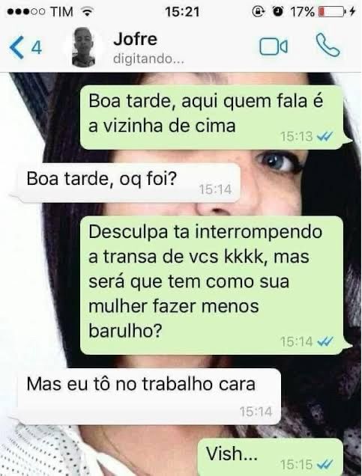Select the 'Vish...' message bubble
Screen dimensions: 362x476
(271, 457)
